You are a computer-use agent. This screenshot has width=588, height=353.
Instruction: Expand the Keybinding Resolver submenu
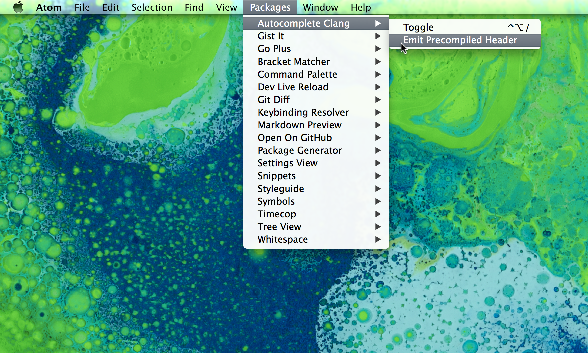pyautogui.click(x=316, y=112)
